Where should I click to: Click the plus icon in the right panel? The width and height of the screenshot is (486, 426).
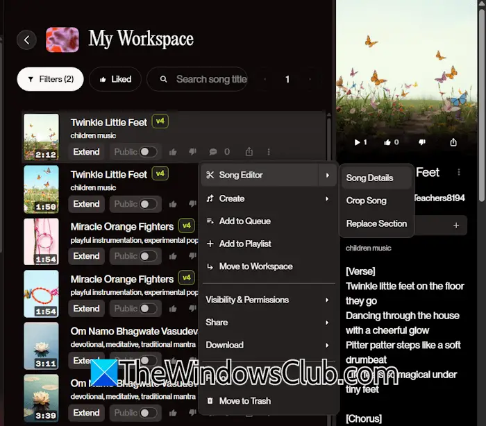click(456, 225)
